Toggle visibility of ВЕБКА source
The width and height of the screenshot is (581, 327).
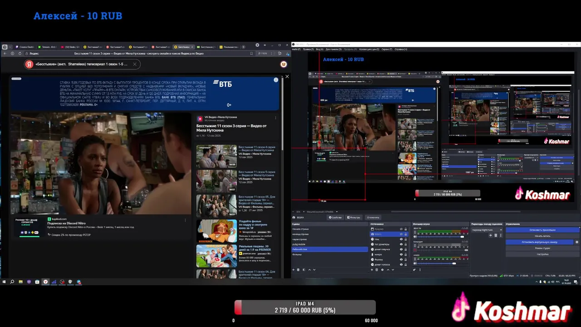pos(401,234)
